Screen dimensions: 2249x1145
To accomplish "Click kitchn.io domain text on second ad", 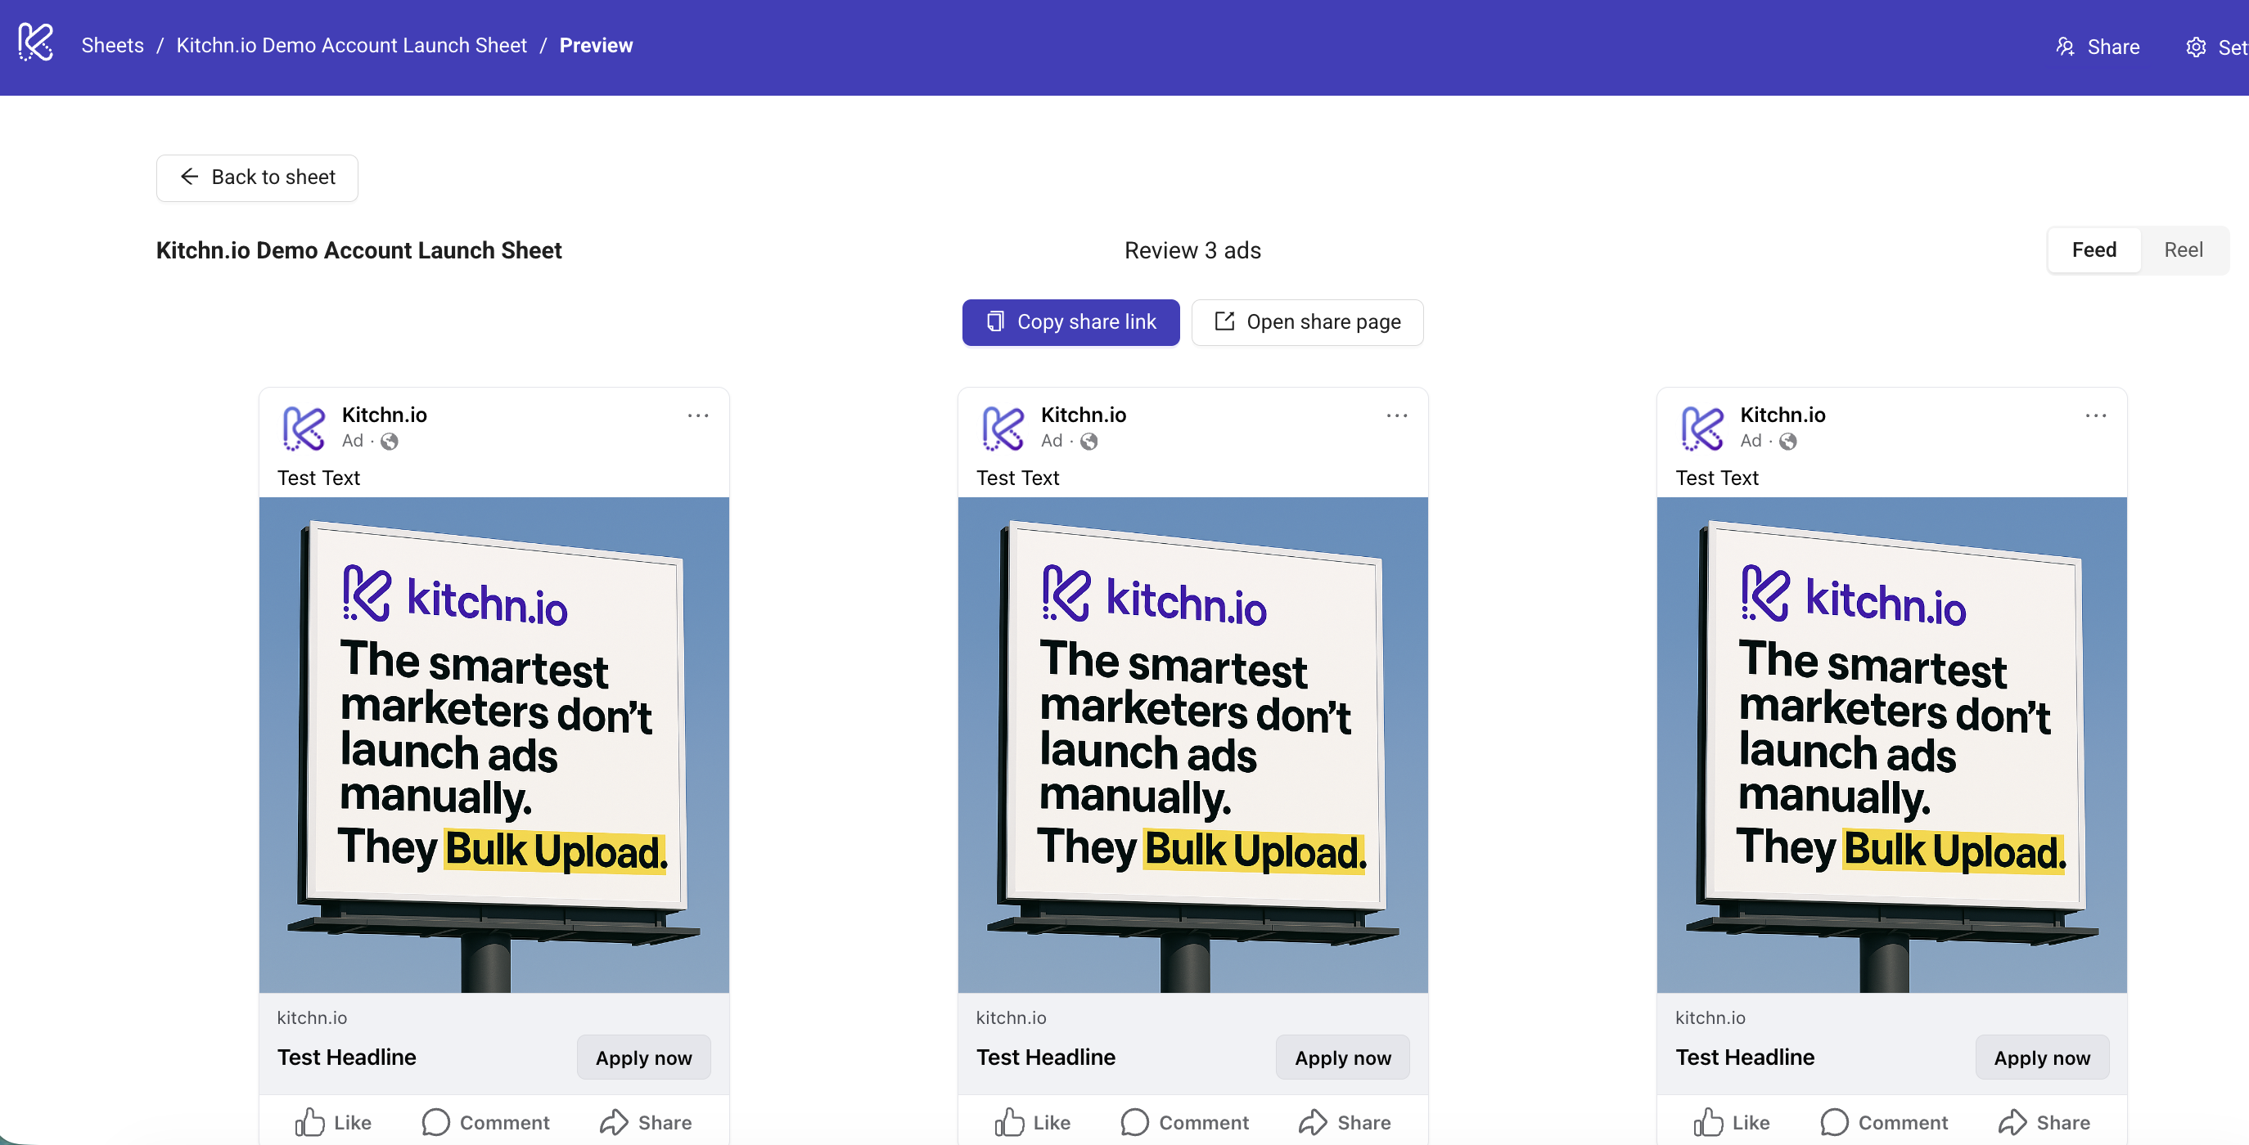I will click(x=1011, y=1017).
